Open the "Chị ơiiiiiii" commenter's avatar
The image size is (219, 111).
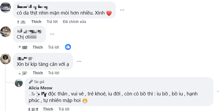6,32
